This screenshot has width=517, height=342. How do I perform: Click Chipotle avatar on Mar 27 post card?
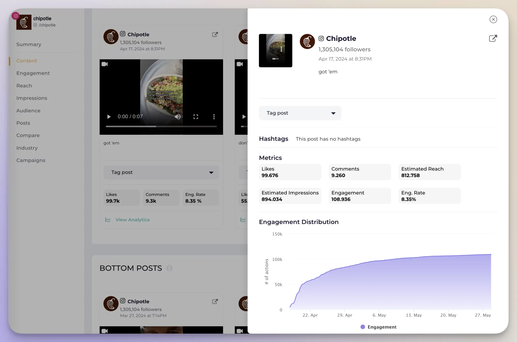point(111,304)
